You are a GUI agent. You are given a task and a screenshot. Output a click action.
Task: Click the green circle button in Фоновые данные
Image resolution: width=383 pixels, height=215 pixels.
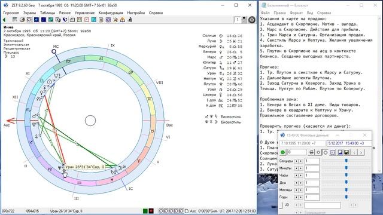[282, 152]
